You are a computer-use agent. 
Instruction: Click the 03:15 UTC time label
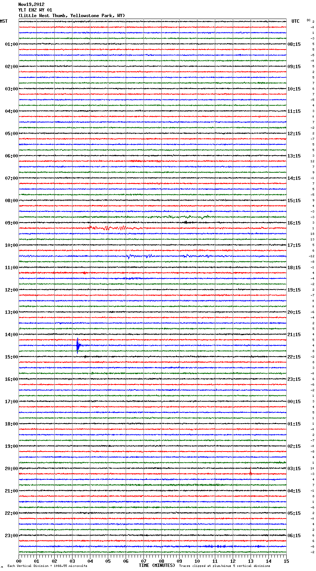pos(294,469)
